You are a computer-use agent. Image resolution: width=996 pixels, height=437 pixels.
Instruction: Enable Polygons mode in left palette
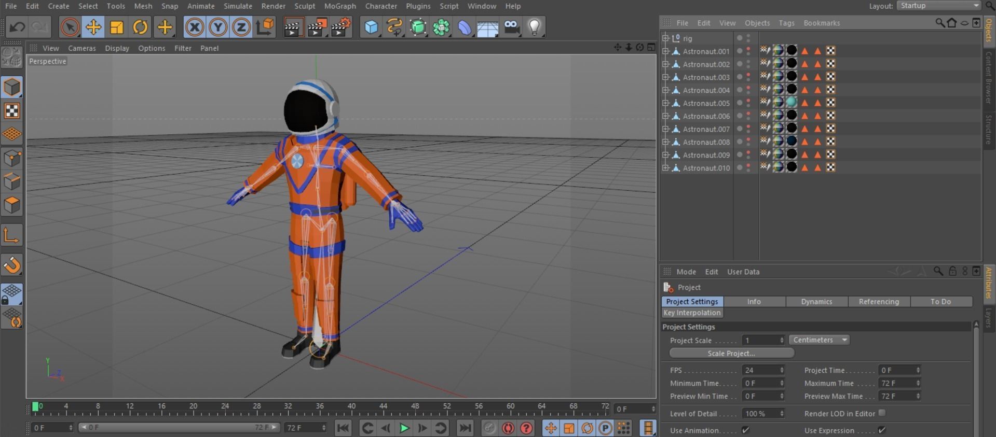pos(12,205)
